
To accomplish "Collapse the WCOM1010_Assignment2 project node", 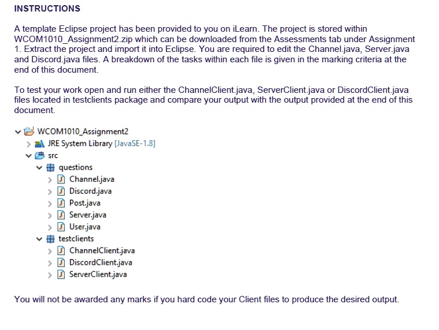I will point(18,132).
